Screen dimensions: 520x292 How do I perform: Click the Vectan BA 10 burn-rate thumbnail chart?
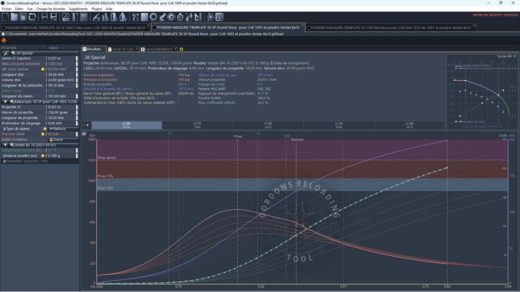(x=482, y=91)
